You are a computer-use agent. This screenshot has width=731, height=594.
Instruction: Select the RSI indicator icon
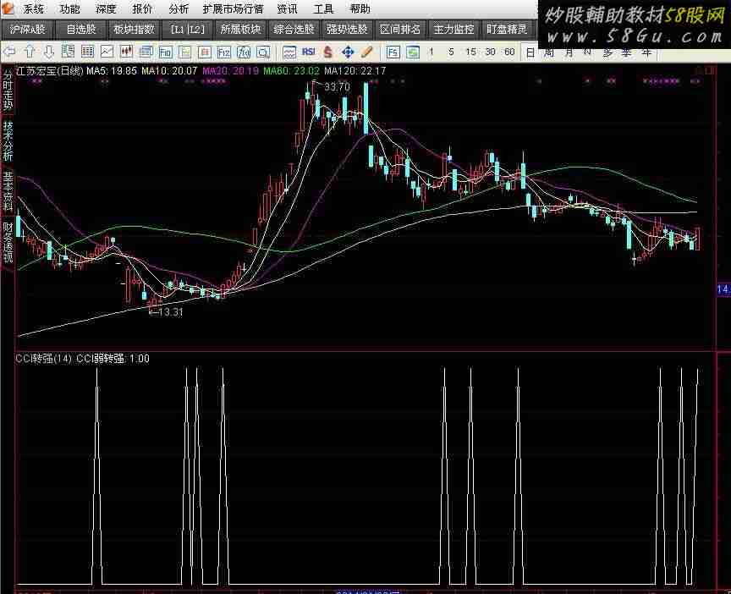point(309,52)
